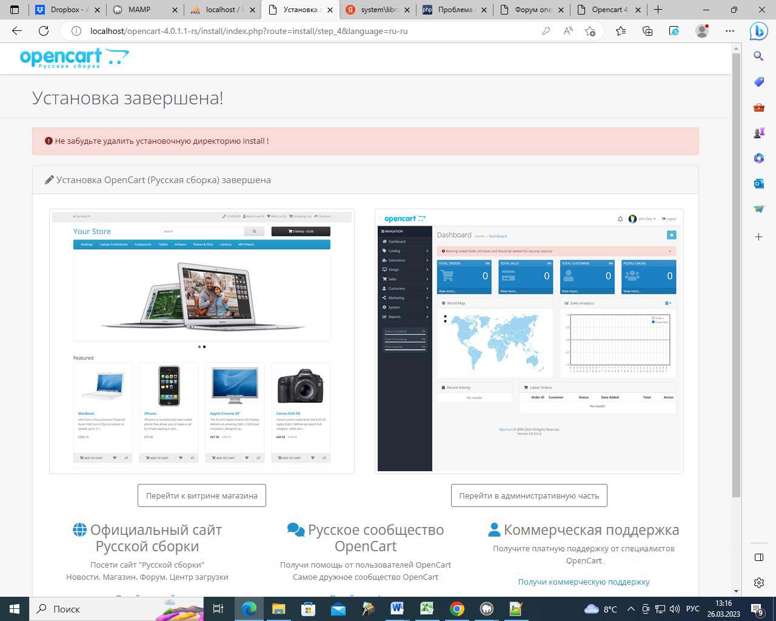
Task: Add page to favorites star icon
Action: 590,31
